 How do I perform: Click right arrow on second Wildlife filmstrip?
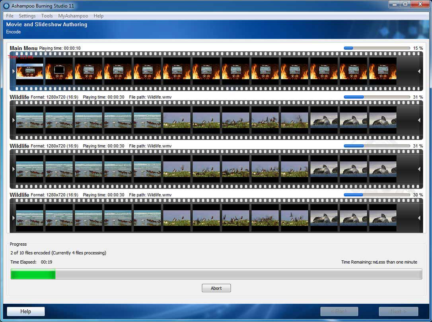point(419,169)
